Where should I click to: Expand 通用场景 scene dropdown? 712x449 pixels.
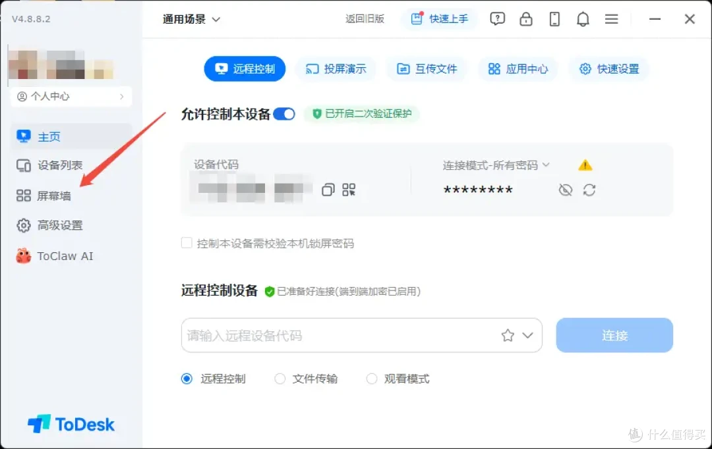tap(192, 19)
